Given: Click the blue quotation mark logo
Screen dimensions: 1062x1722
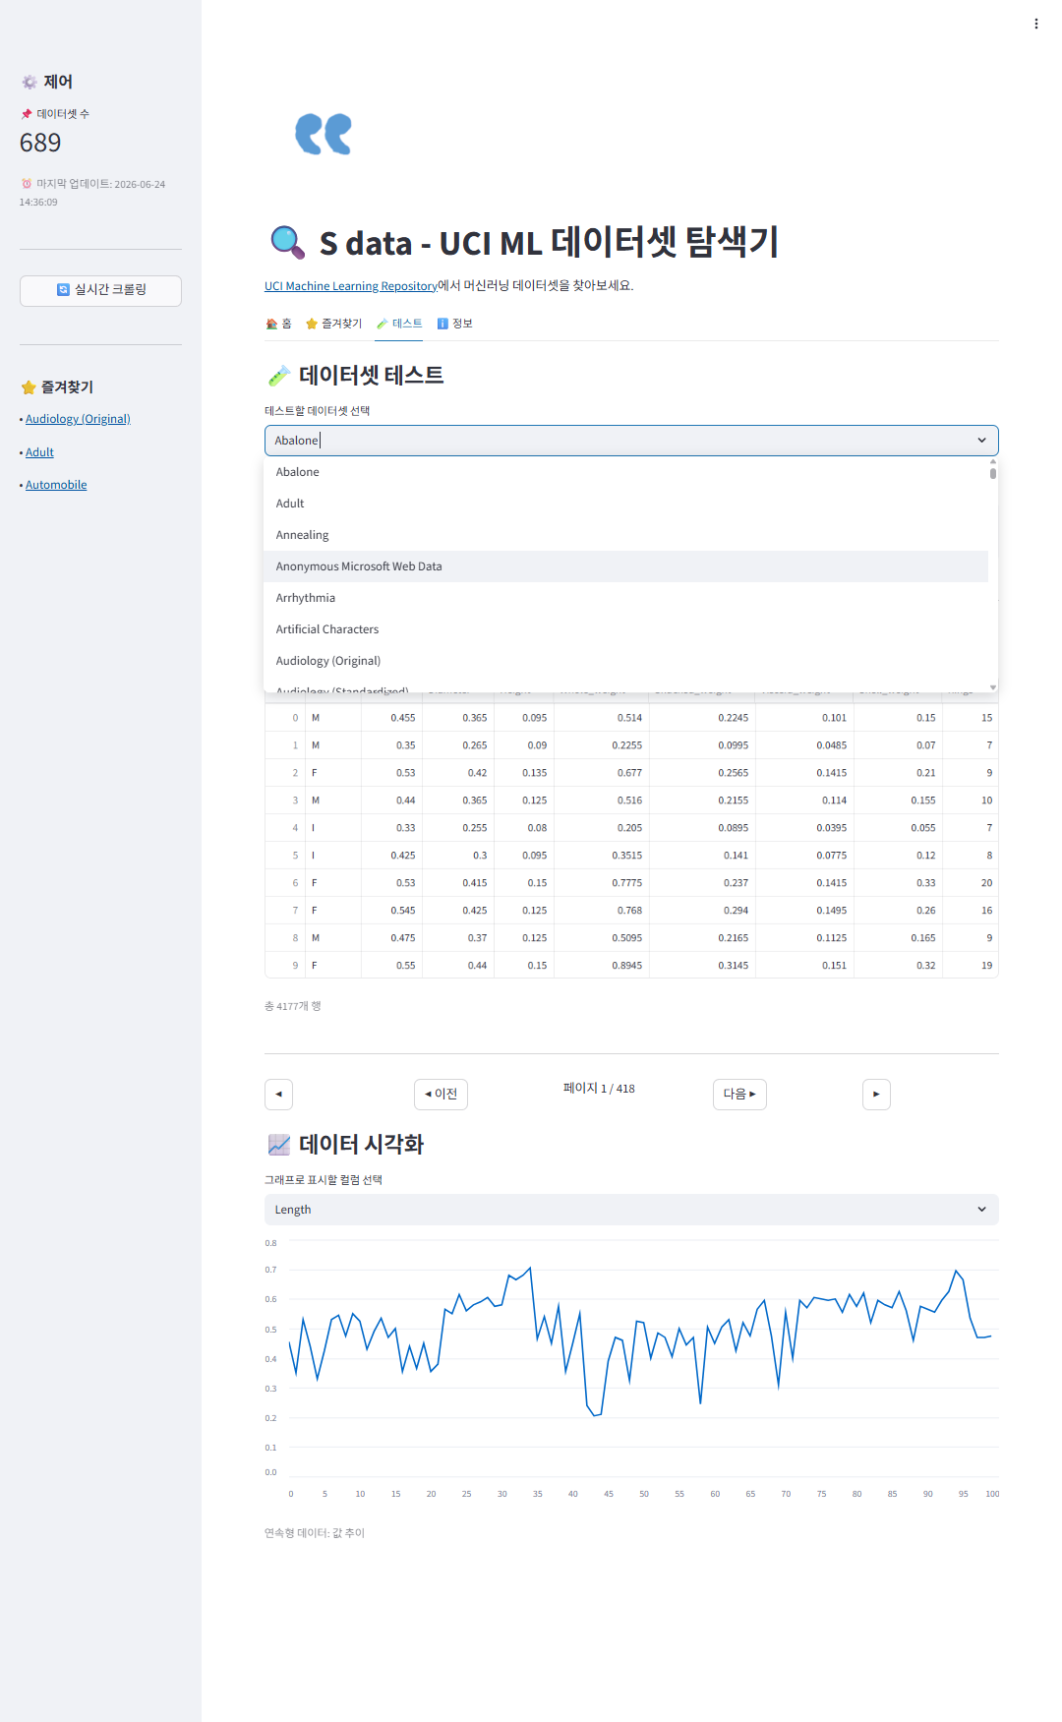Looking at the screenshot, I should tap(324, 134).
